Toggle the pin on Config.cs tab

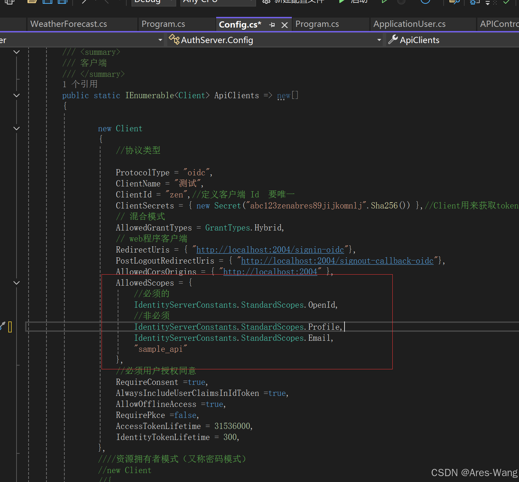[x=272, y=24]
